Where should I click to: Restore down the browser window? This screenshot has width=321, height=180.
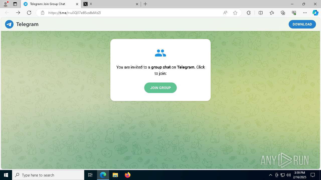304,4
